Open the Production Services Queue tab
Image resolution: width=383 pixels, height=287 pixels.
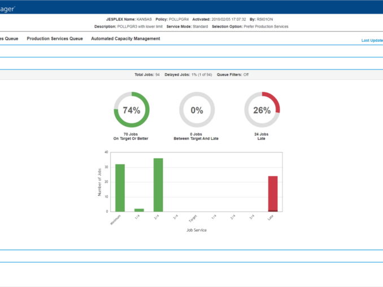(x=55, y=38)
